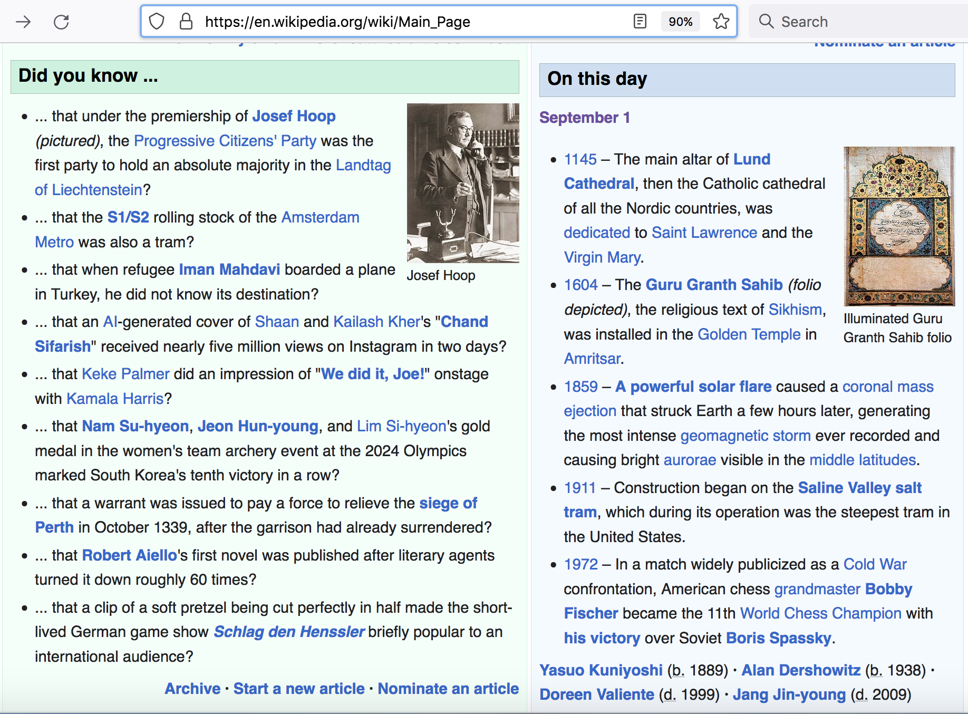Viewport: 968px width, 714px height.
Task: Open the Josef Hoop article link
Action: click(294, 116)
